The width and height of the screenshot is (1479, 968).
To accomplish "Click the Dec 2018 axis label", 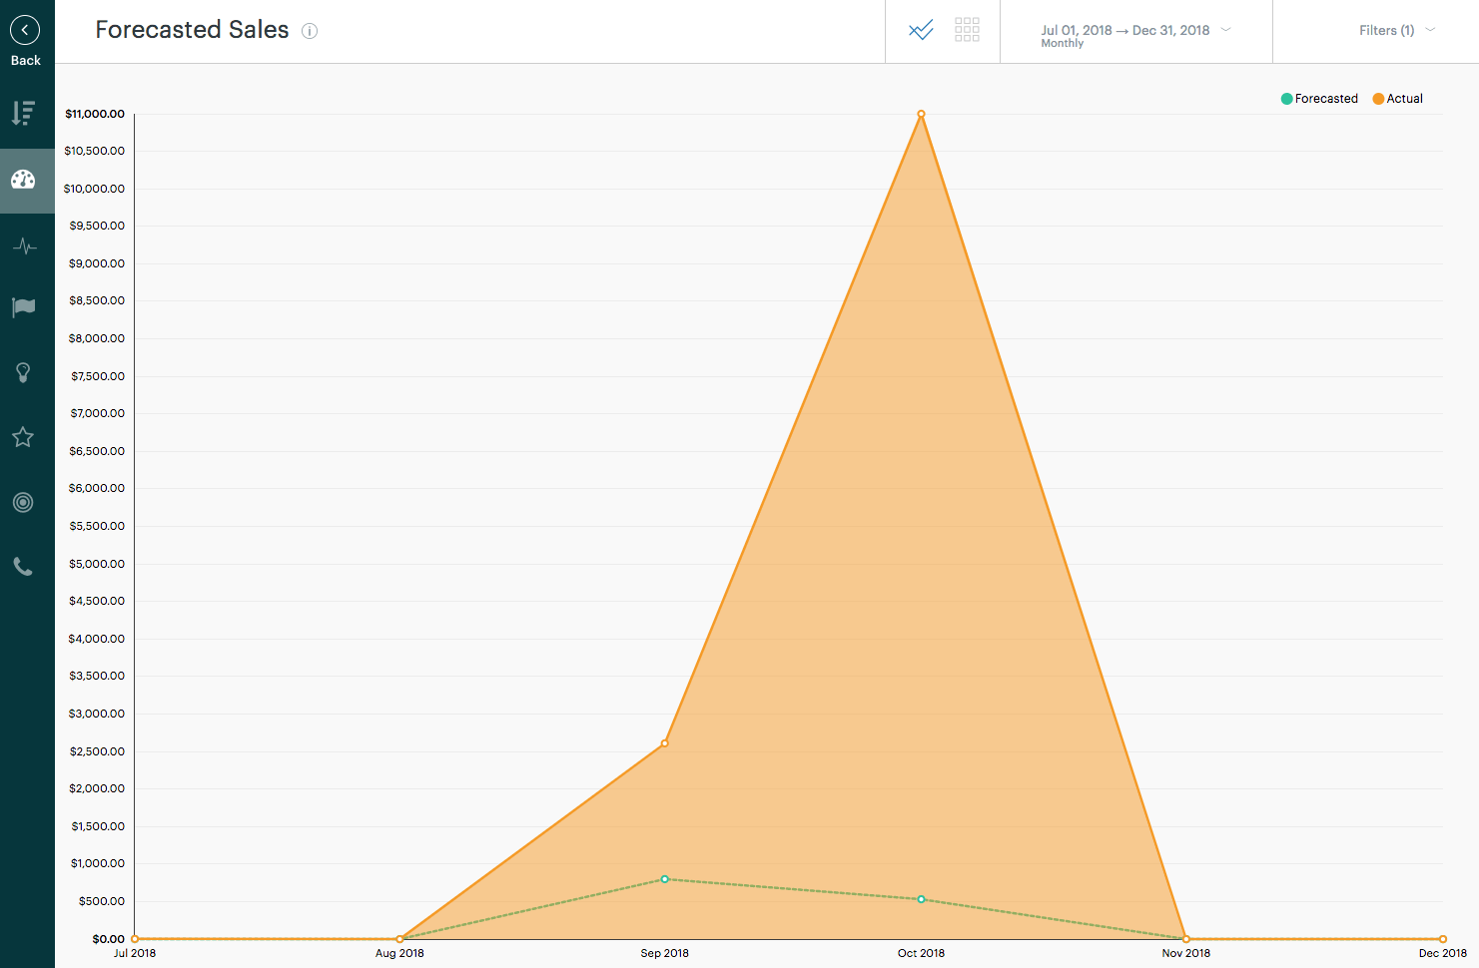I will pos(1443,953).
